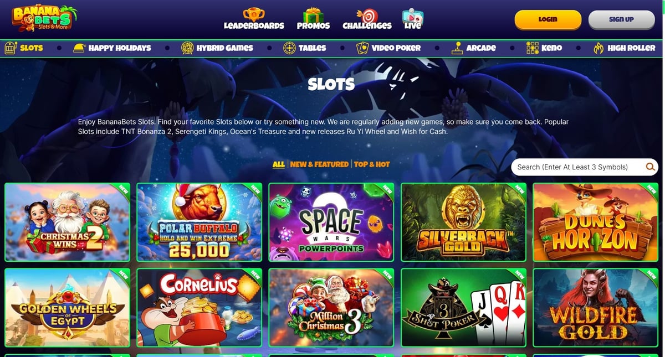The image size is (665, 357).
Task: Select the Keno grid icon
Action: 532,48
